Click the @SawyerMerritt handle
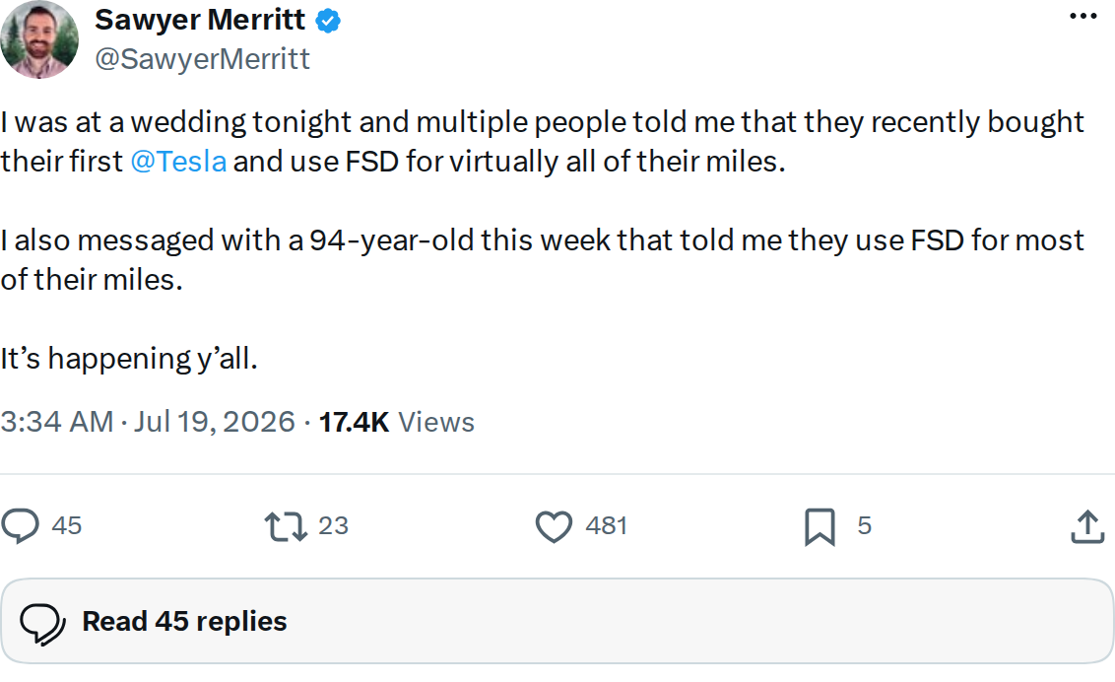 click(x=203, y=59)
